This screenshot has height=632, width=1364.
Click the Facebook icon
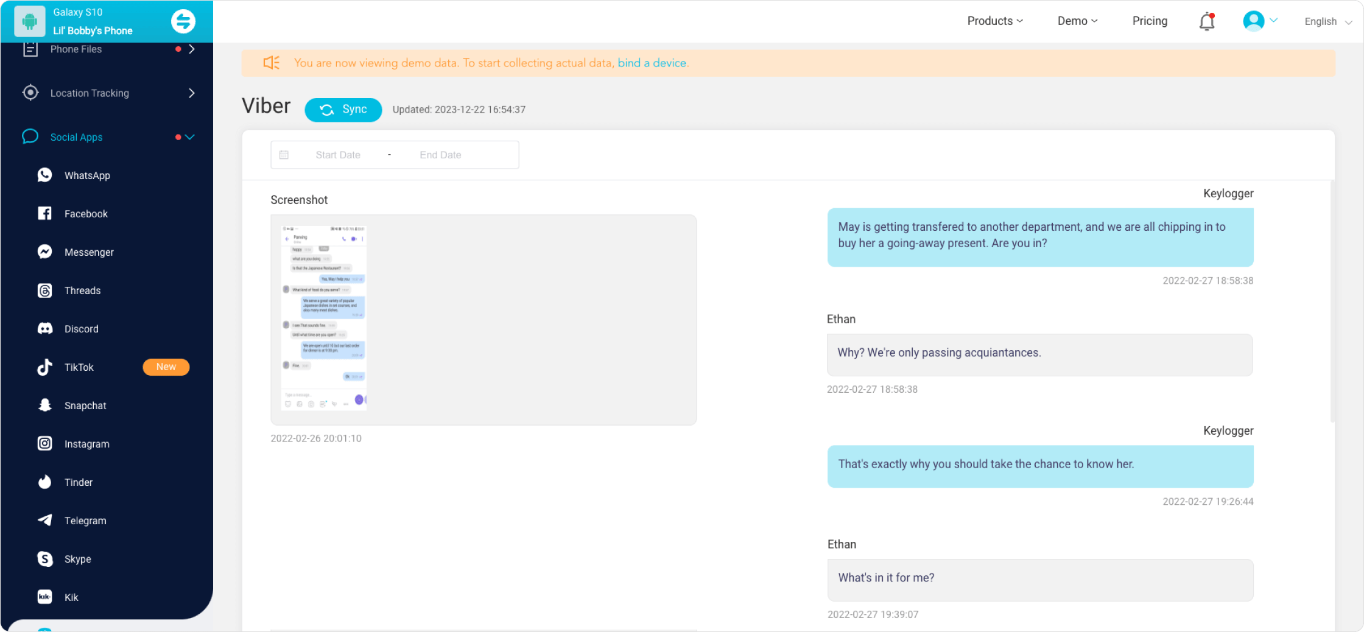(45, 214)
